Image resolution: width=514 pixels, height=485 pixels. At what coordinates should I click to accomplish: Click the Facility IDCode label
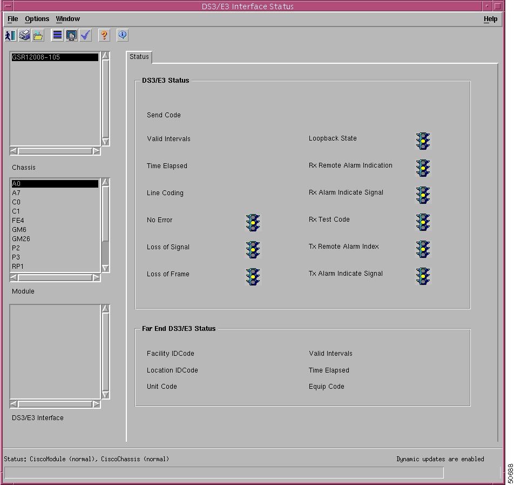171,353
